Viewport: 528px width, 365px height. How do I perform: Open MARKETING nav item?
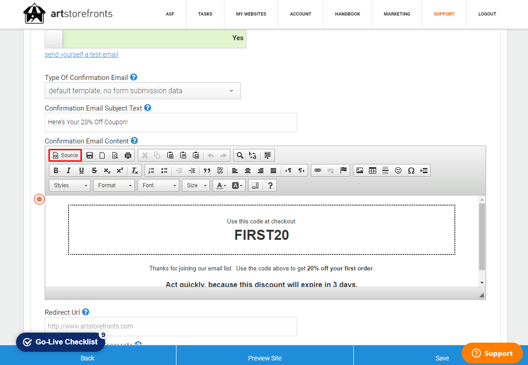(397, 14)
